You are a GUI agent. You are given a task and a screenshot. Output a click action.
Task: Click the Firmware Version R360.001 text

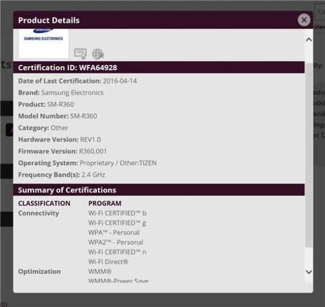(63, 151)
